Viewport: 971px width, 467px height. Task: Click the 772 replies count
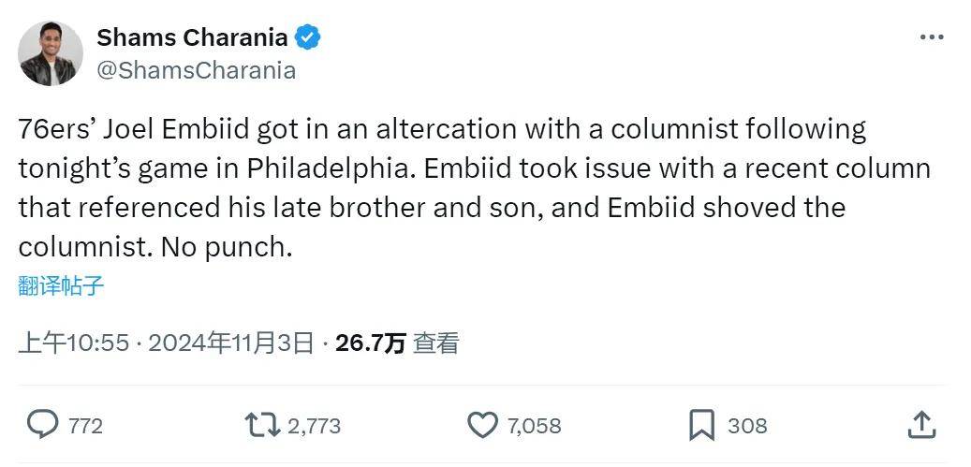[x=85, y=426]
